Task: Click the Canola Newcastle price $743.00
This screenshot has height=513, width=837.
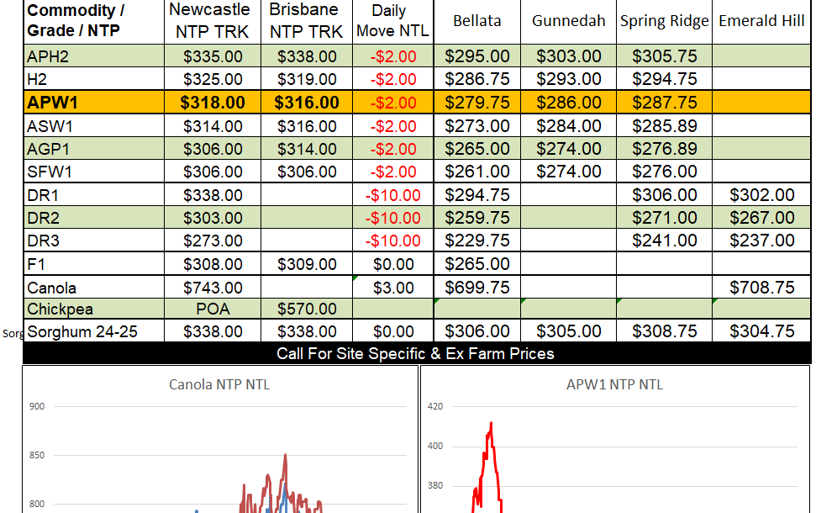Action: coord(213,287)
